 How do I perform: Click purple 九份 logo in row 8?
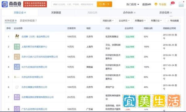[17, 109]
